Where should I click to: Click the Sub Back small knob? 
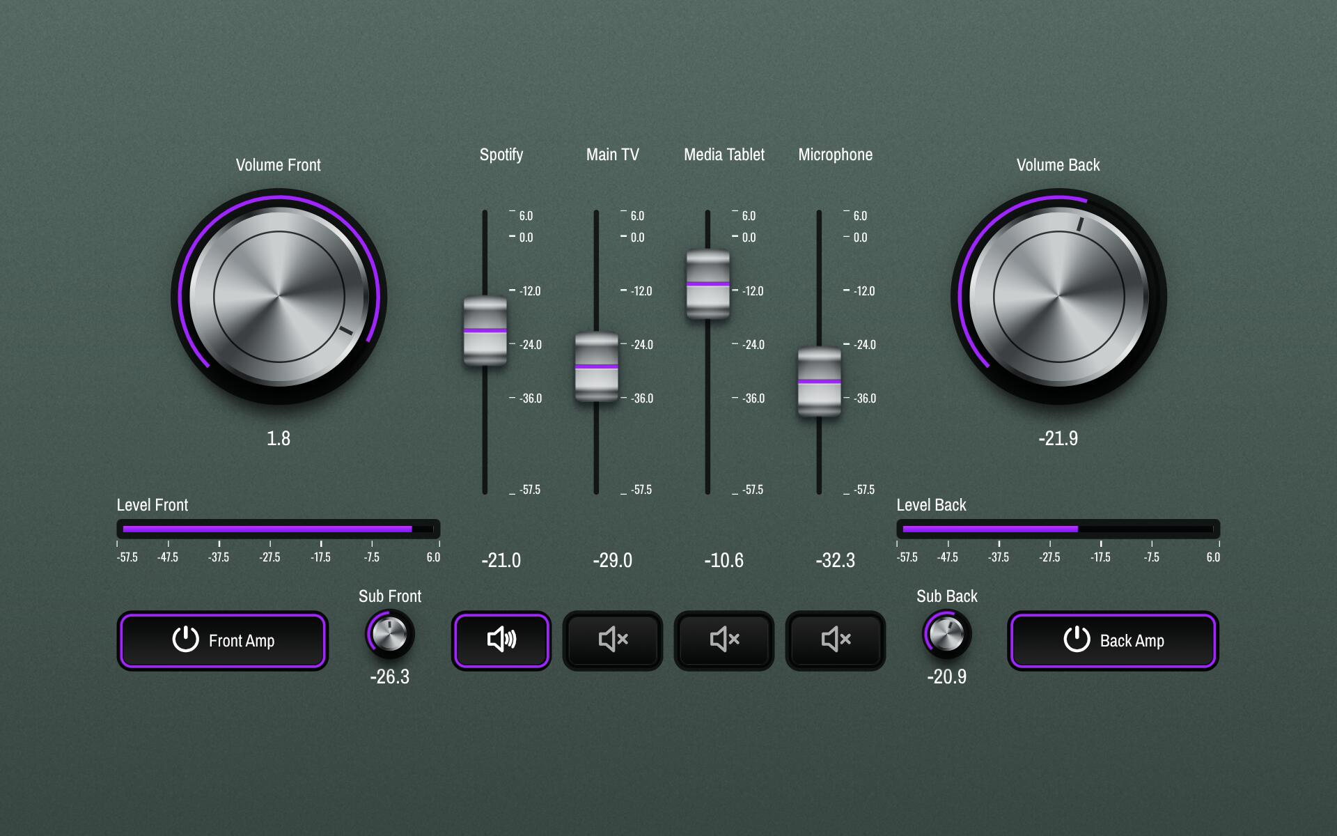[946, 634]
